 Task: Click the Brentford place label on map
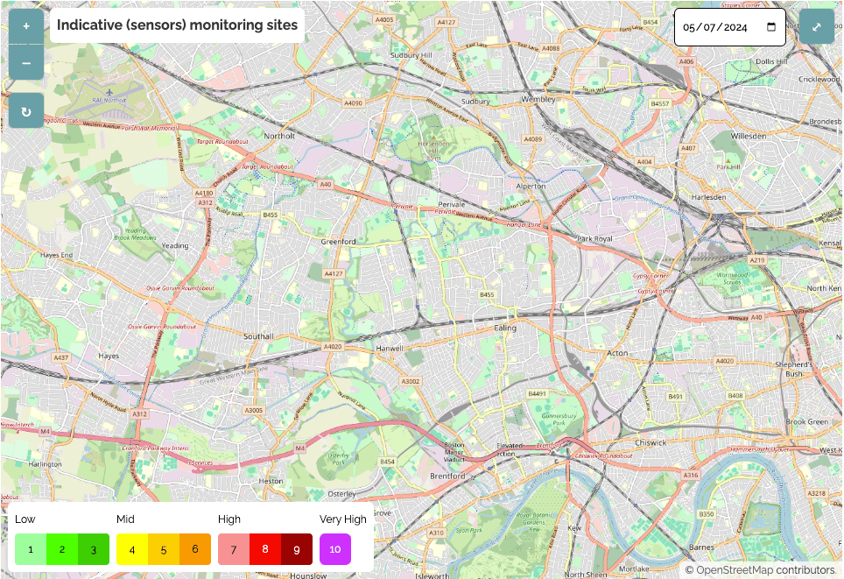tap(447, 476)
